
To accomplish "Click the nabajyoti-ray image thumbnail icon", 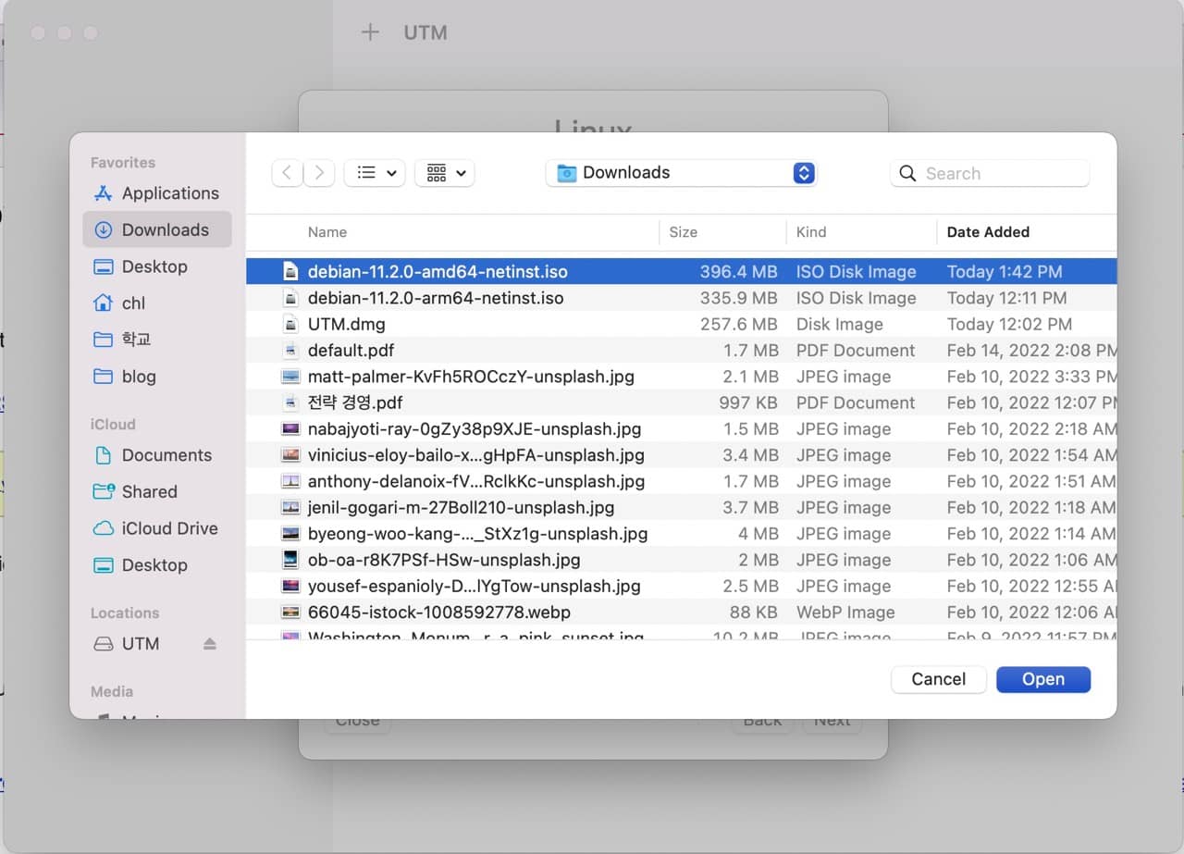I will tap(290, 429).
